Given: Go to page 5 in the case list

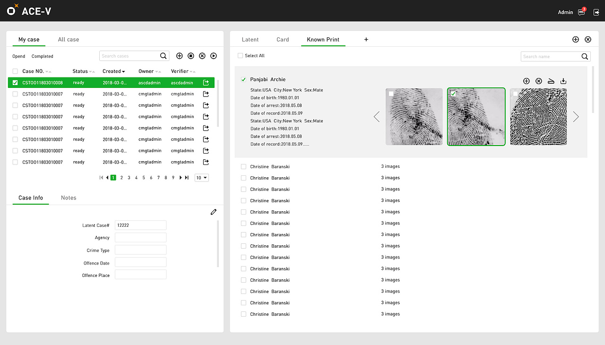Looking at the screenshot, I should click(143, 177).
